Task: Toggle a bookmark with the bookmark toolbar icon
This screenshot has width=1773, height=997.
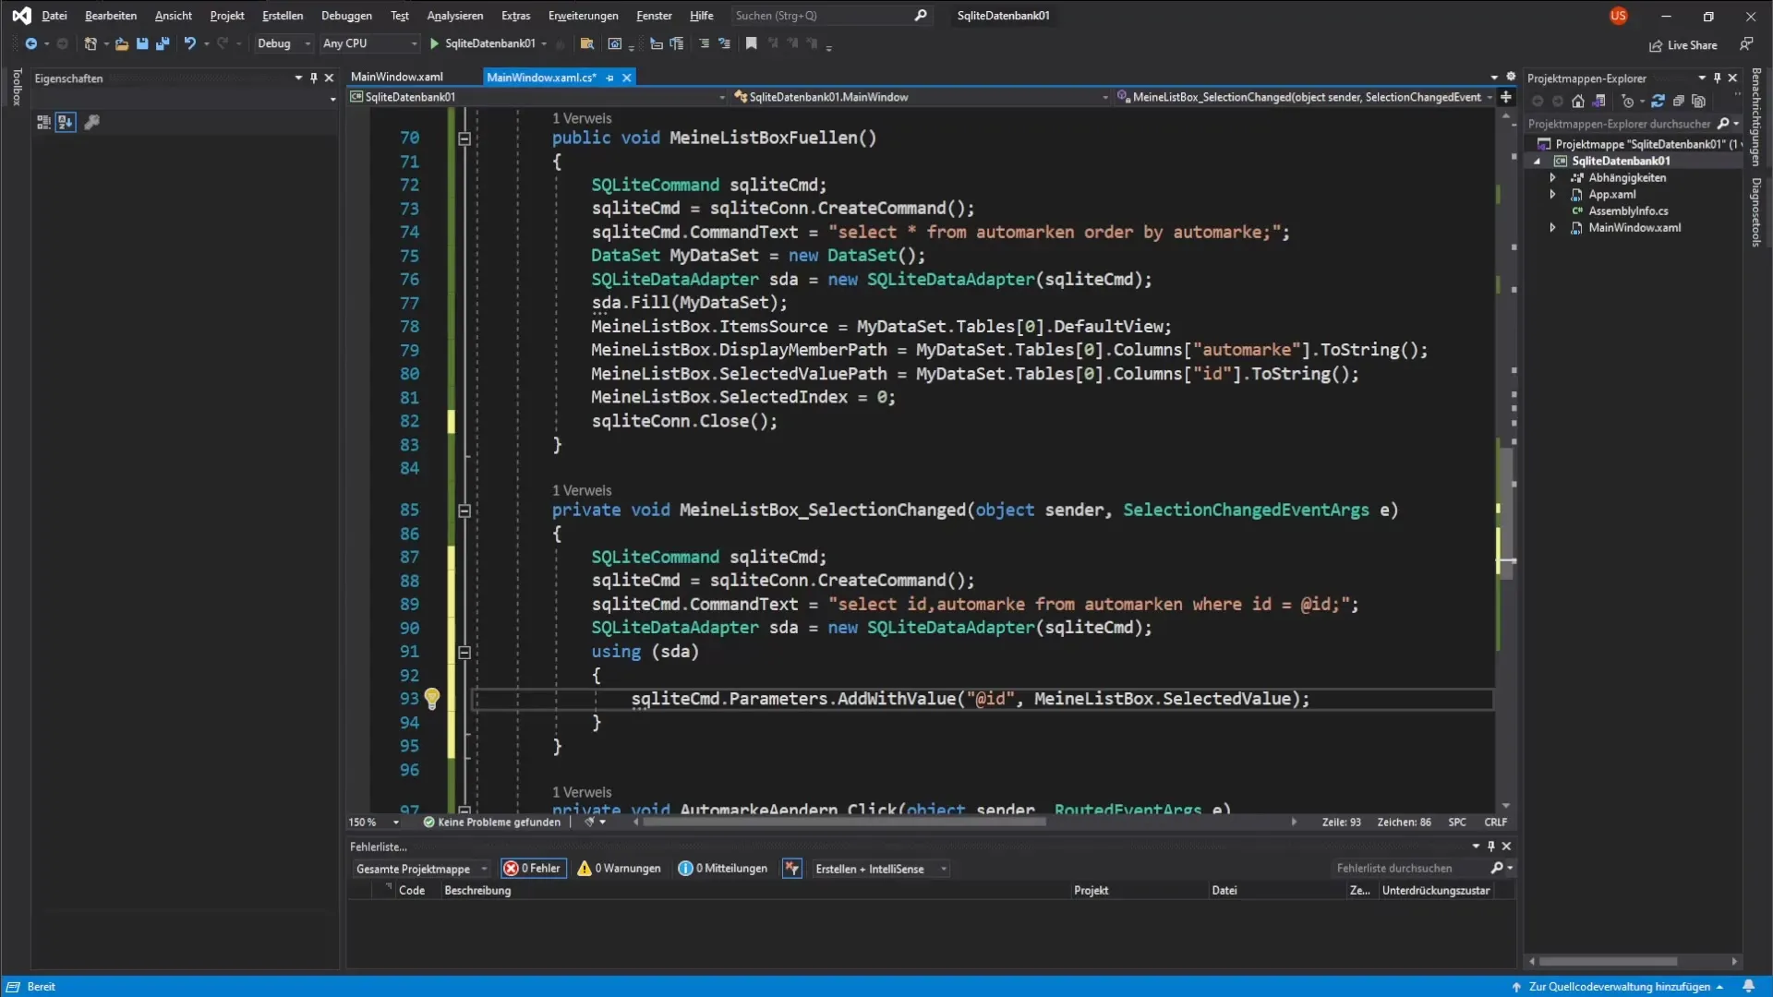Action: (x=752, y=43)
